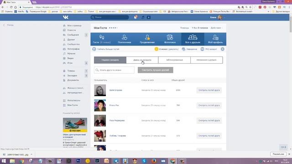
Task: Open the Мой профиль tab
Action: click(x=215, y=39)
